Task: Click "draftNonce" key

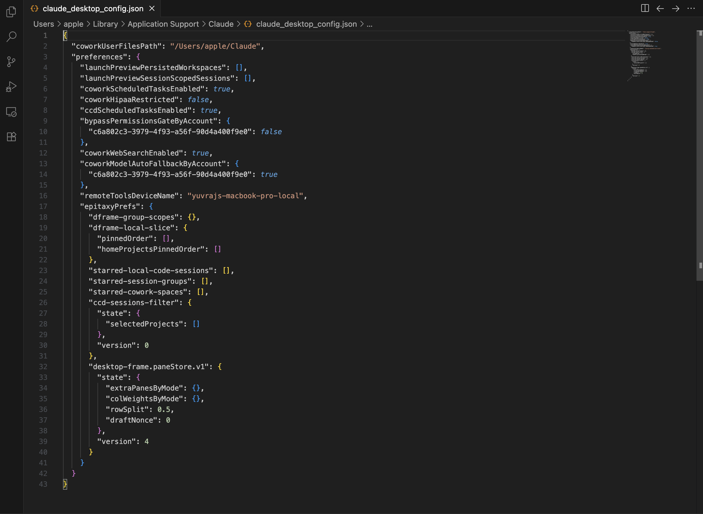Action: [x=131, y=420]
